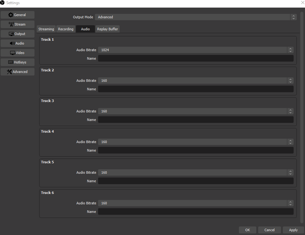305x235 pixels.
Task: Open the Stream settings section
Action: (x=17, y=24)
